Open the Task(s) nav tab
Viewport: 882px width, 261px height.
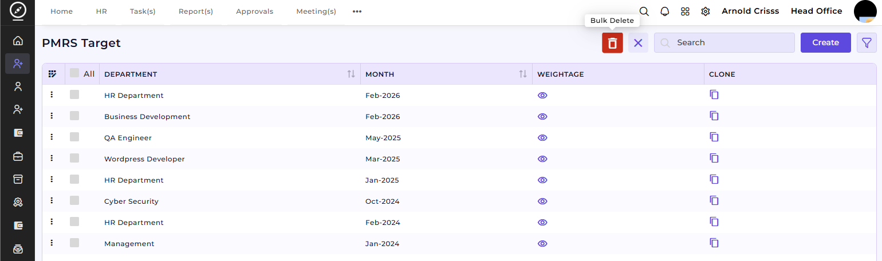click(x=143, y=11)
